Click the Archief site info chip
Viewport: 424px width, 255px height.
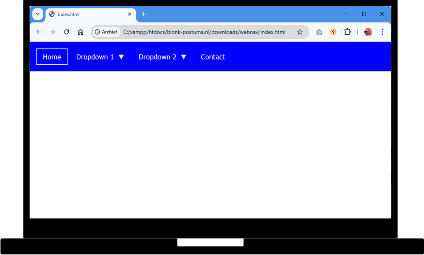106,32
